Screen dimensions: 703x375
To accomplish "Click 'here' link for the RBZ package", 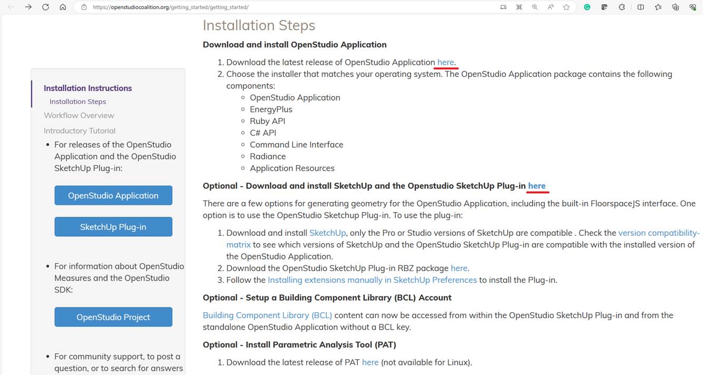I will click(459, 268).
